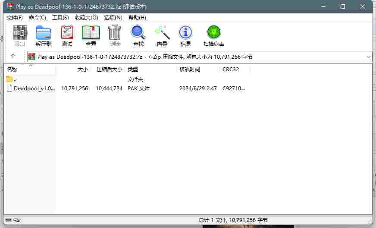Click the Deadpool_v1.0 file icon
The image size is (376, 228).
click(x=9, y=88)
